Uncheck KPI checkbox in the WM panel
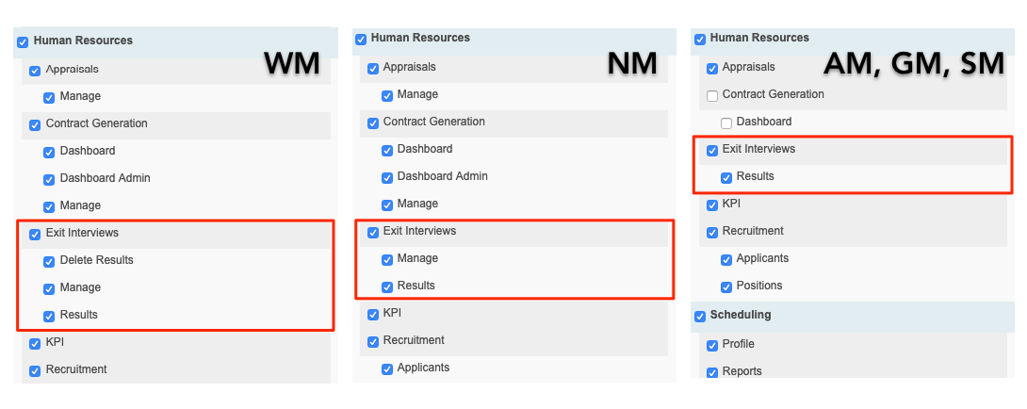This screenshot has width=1027, height=409. [x=36, y=344]
